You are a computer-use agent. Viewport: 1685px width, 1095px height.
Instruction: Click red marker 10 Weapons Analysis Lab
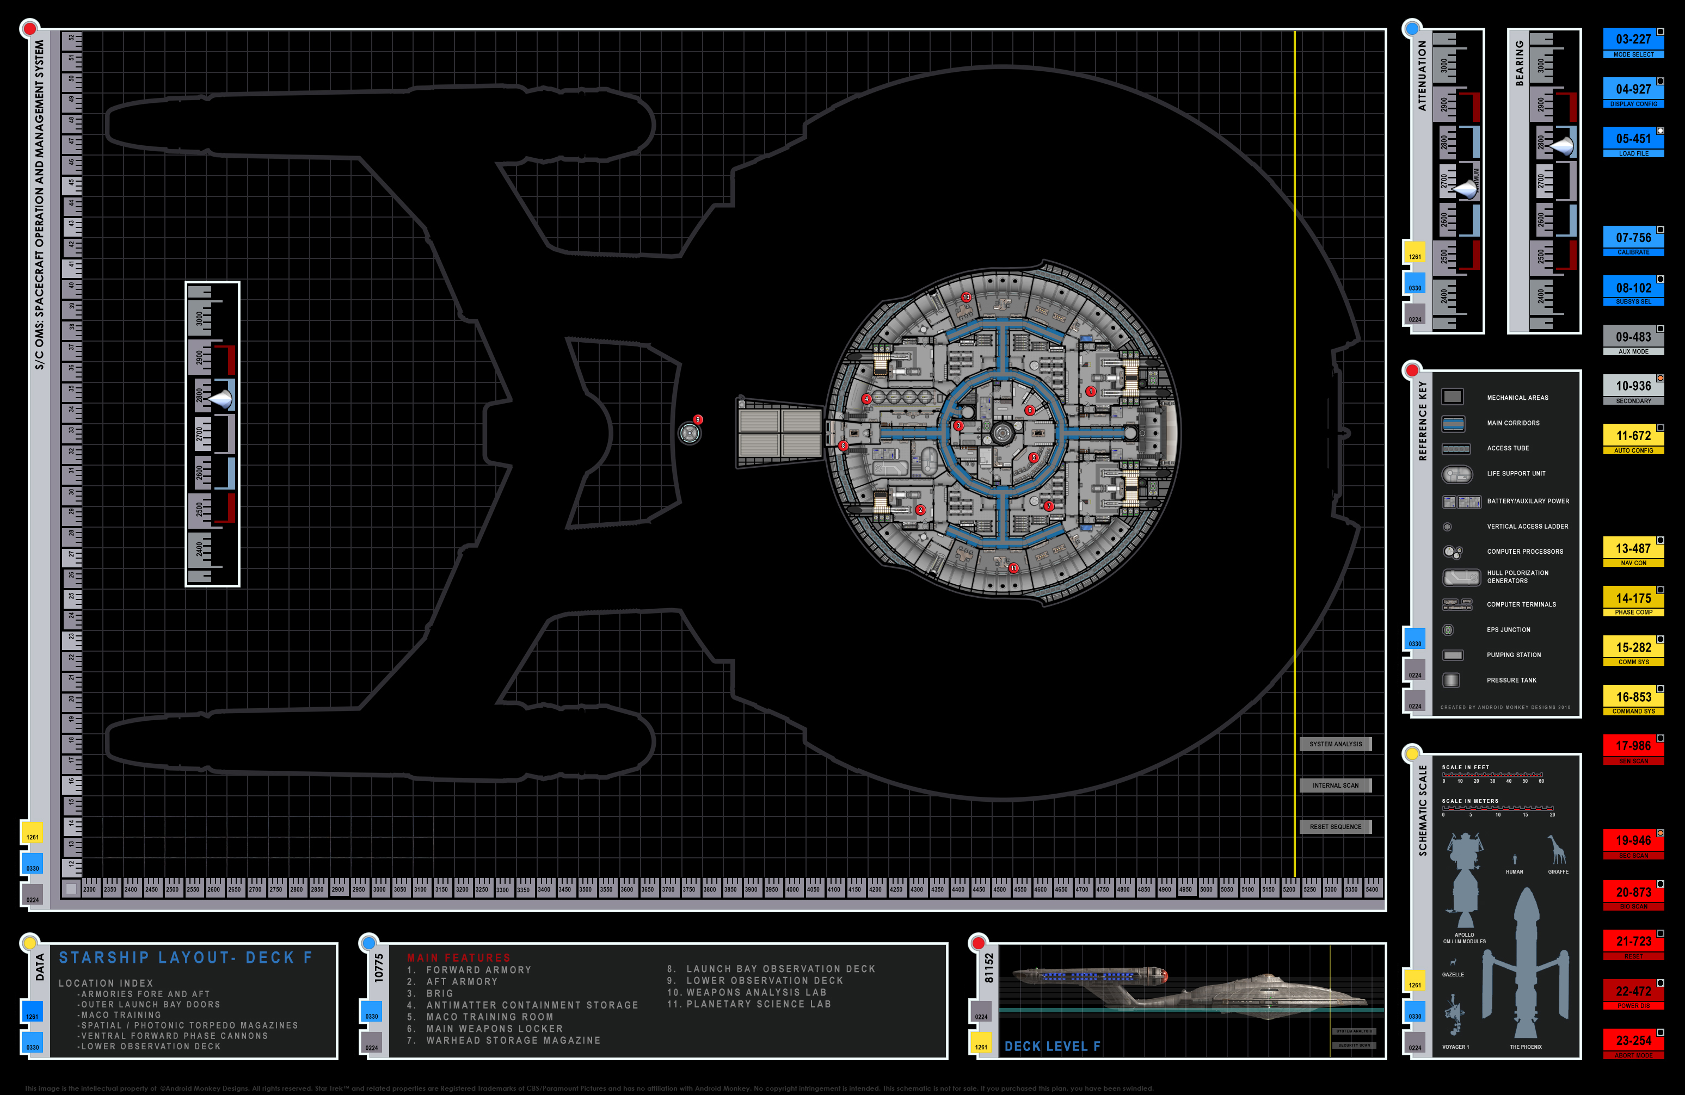click(966, 298)
